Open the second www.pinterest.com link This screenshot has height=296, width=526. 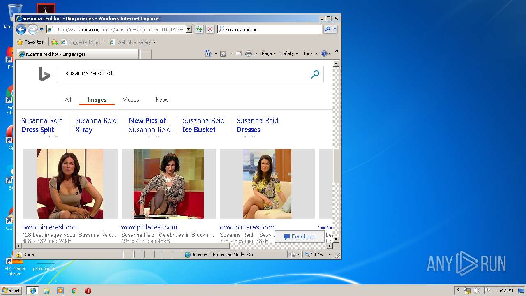coord(149,227)
